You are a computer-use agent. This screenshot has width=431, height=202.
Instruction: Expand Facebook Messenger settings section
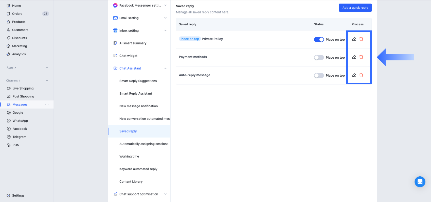pos(165,5)
